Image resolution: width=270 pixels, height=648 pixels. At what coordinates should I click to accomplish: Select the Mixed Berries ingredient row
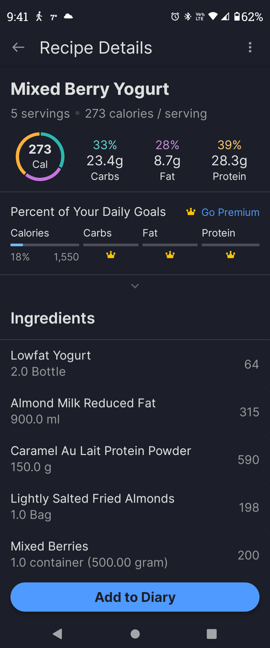tap(135, 554)
